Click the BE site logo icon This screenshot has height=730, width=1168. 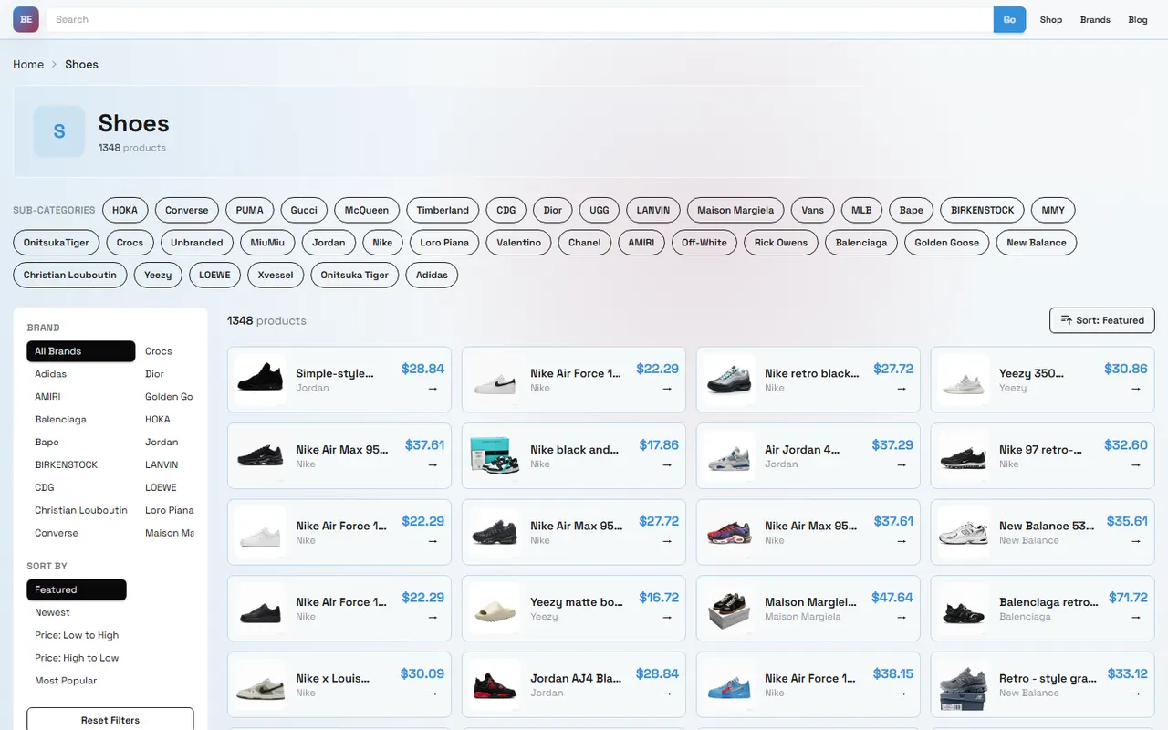(26, 19)
